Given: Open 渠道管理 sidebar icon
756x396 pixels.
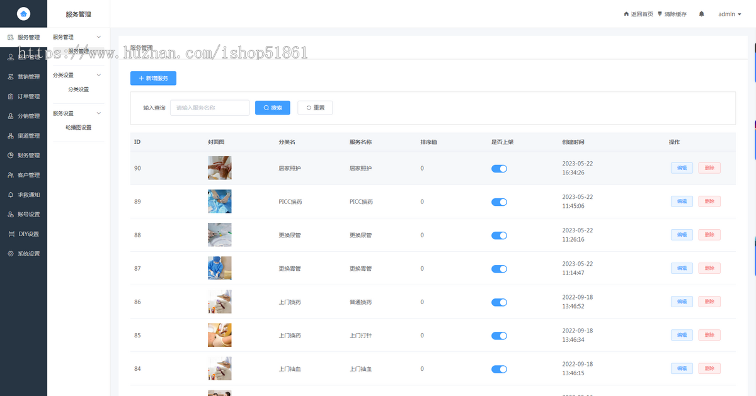Looking at the screenshot, I should click(x=11, y=135).
